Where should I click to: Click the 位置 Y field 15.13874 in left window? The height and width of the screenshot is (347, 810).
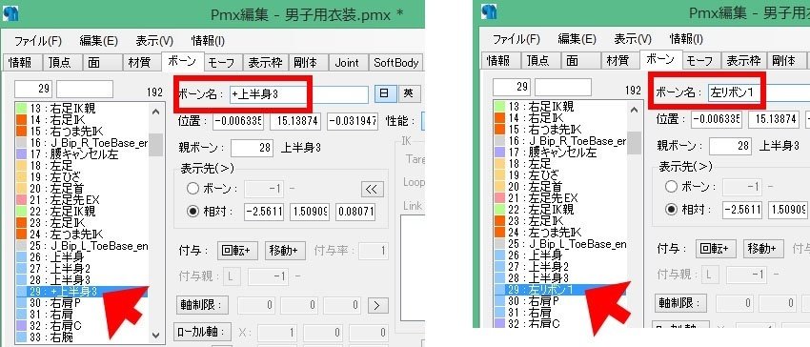pyautogui.click(x=295, y=122)
